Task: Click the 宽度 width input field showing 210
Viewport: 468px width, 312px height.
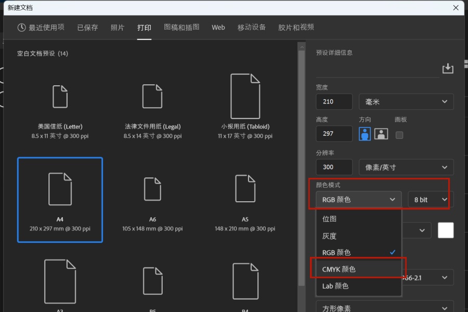Action: point(334,101)
